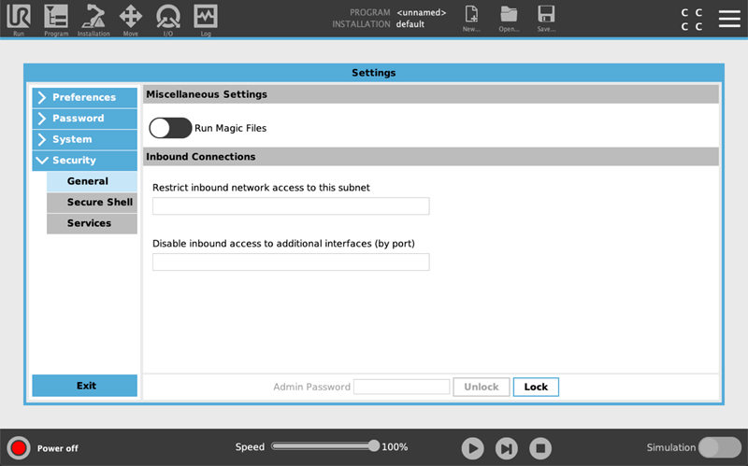Screen dimensions: 748x466
Task: Open the Log tab icon
Action: [x=206, y=17]
